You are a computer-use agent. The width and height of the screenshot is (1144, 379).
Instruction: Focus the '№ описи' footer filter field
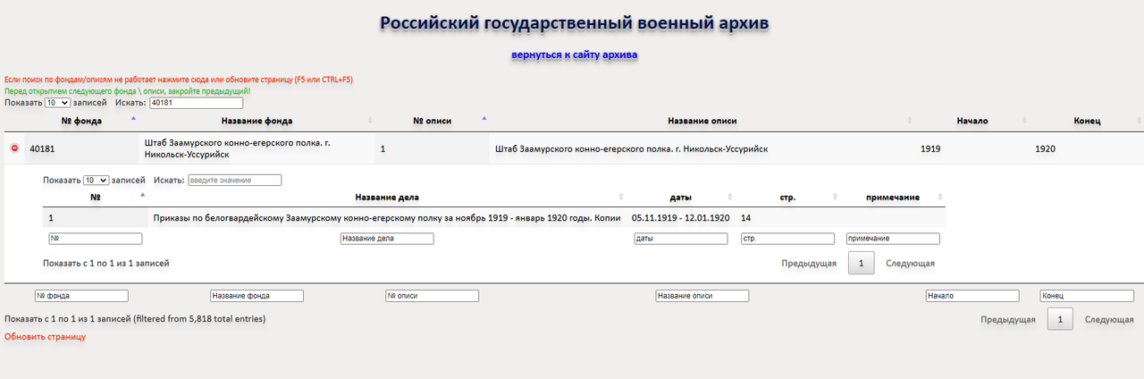pos(432,296)
